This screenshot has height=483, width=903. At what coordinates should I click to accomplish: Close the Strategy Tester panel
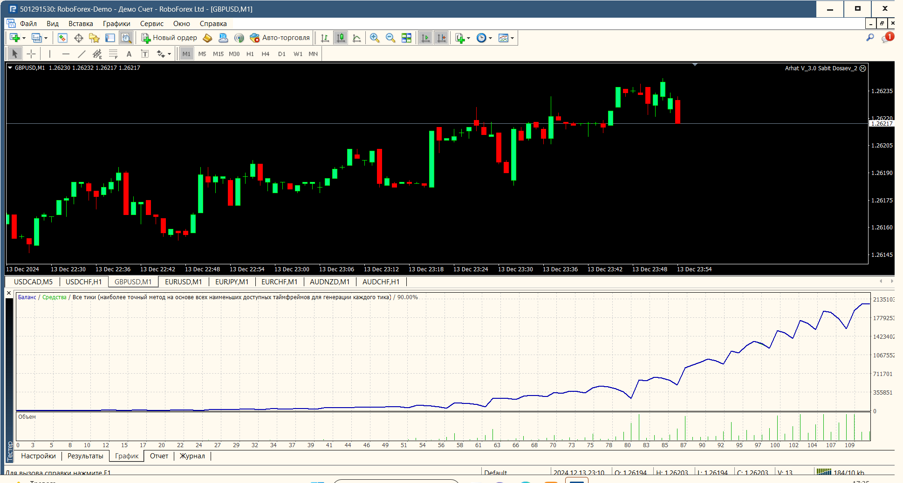(x=9, y=293)
